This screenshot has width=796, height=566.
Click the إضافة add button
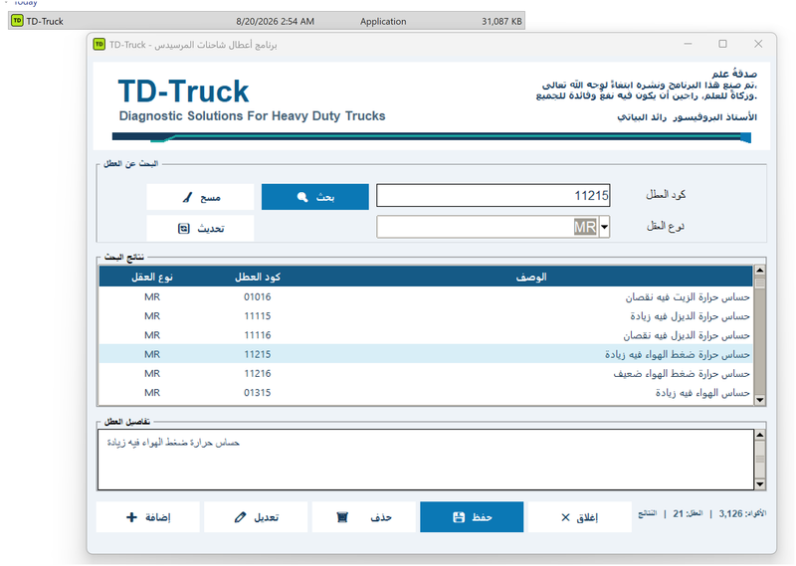coord(147,516)
